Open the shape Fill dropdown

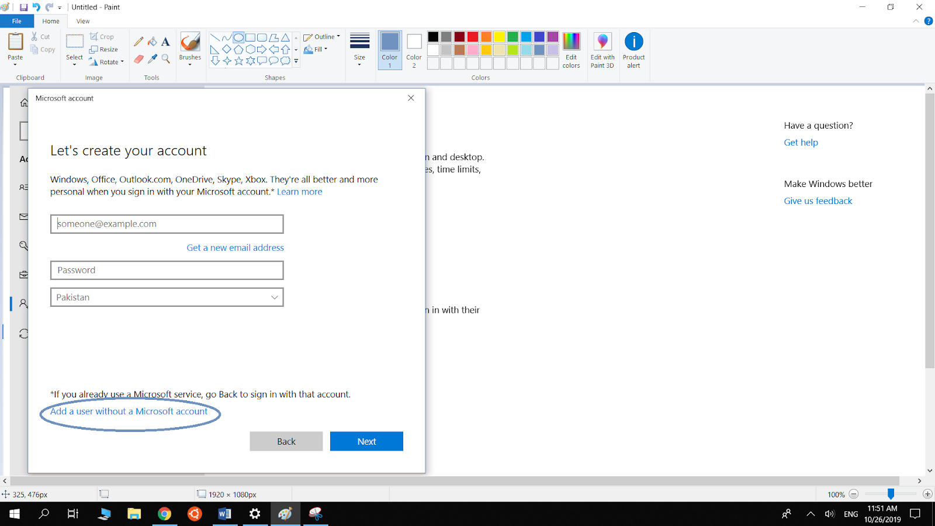[316, 50]
